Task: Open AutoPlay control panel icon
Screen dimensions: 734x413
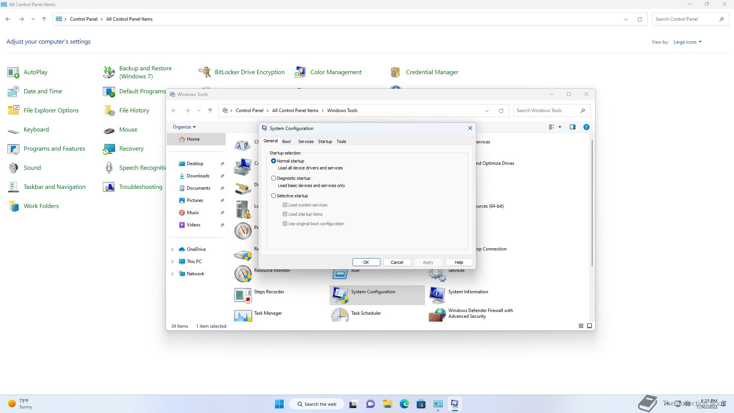Action: click(x=13, y=72)
